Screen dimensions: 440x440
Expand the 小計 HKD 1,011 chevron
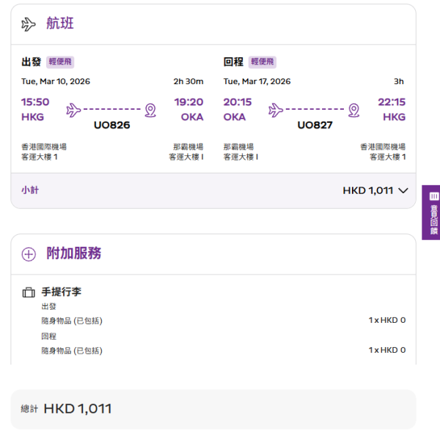tap(403, 191)
